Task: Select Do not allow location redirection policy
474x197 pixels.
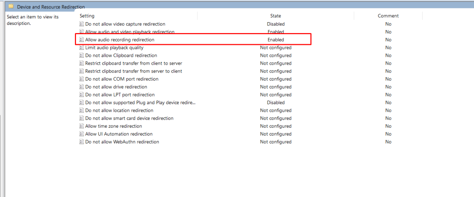Action: click(119, 110)
